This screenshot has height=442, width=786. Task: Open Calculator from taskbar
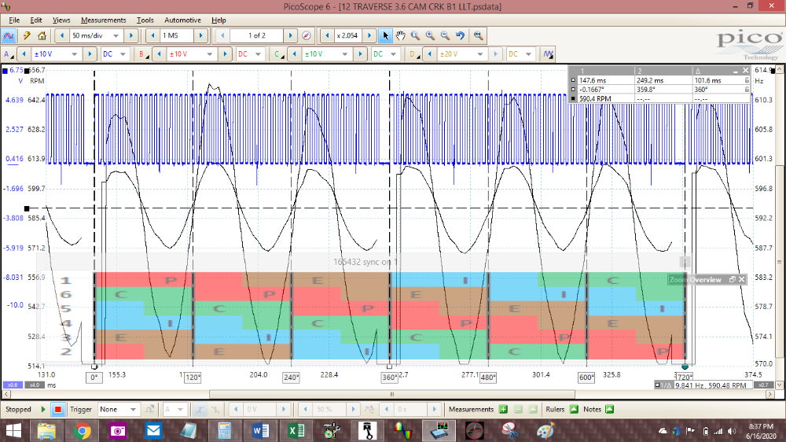pyautogui.click(x=225, y=431)
